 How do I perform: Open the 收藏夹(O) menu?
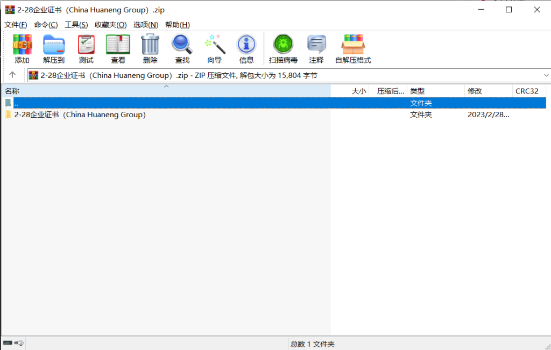[x=110, y=25]
